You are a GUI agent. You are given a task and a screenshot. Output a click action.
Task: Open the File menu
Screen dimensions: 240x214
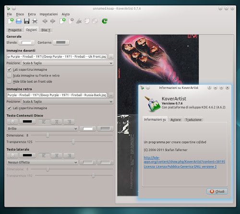(x=9, y=14)
